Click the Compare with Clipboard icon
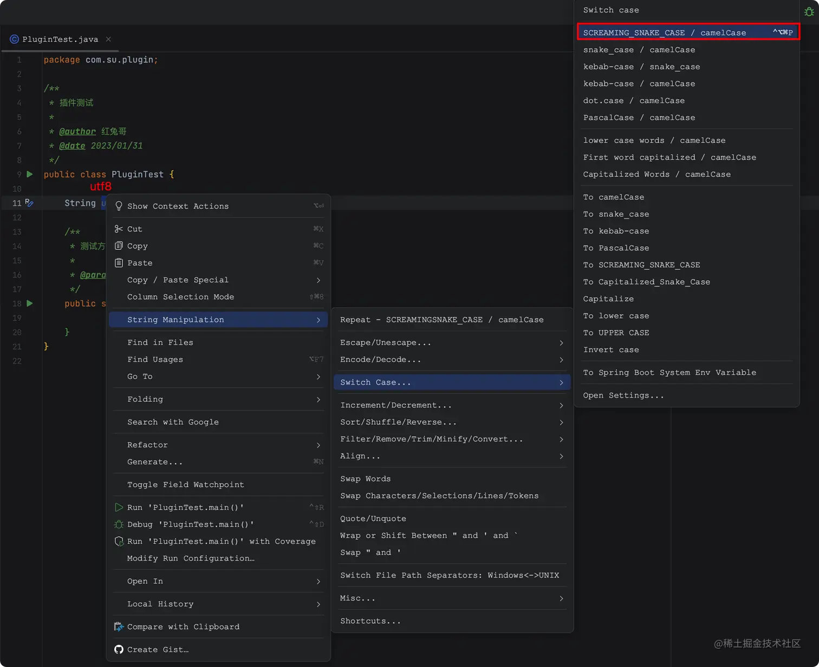The image size is (819, 667). click(119, 626)
